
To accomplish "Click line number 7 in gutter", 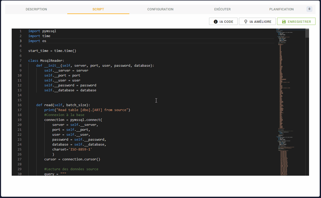I will tap(21, 60).
